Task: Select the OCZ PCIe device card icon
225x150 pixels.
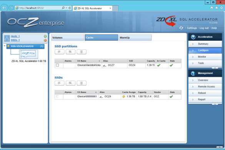Action: click(29, 54)
